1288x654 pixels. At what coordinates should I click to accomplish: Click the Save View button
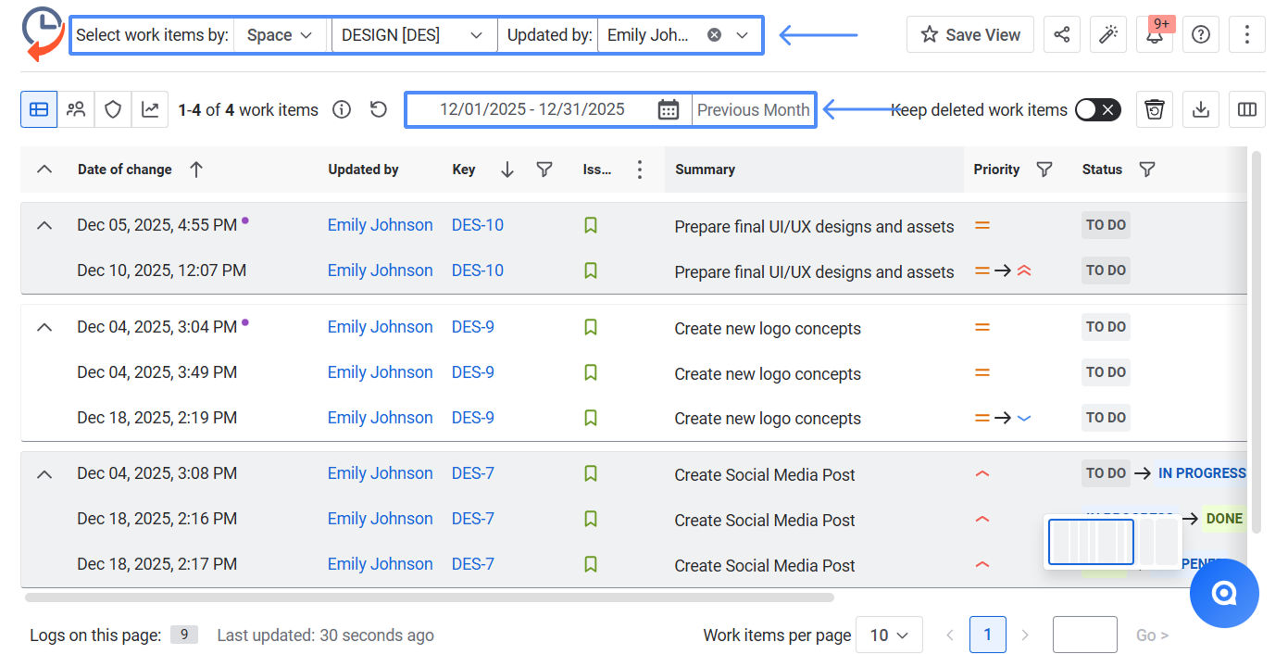tap(969, 35)
